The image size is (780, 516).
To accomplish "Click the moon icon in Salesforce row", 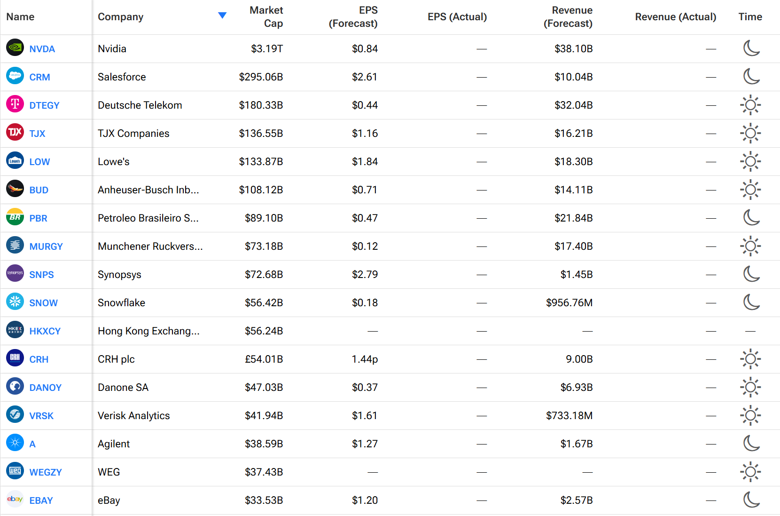I will pos(751,76).
